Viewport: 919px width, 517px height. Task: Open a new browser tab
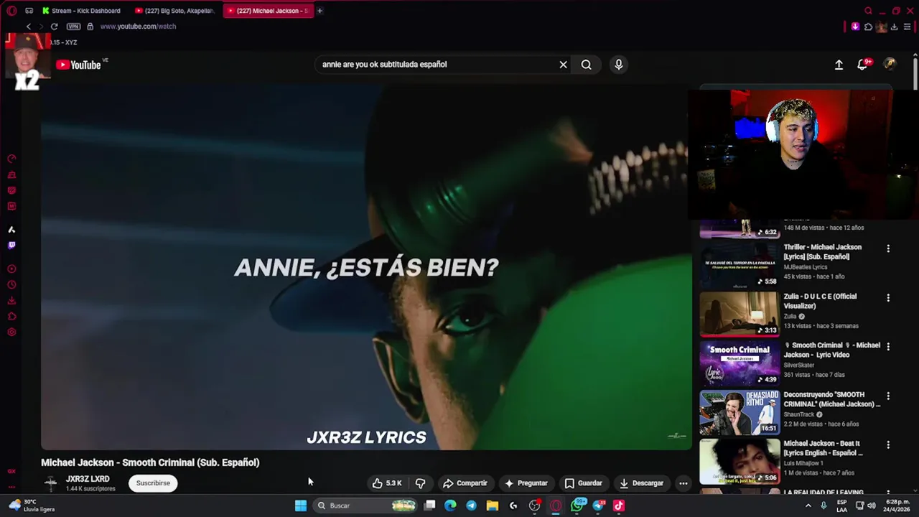319,11
